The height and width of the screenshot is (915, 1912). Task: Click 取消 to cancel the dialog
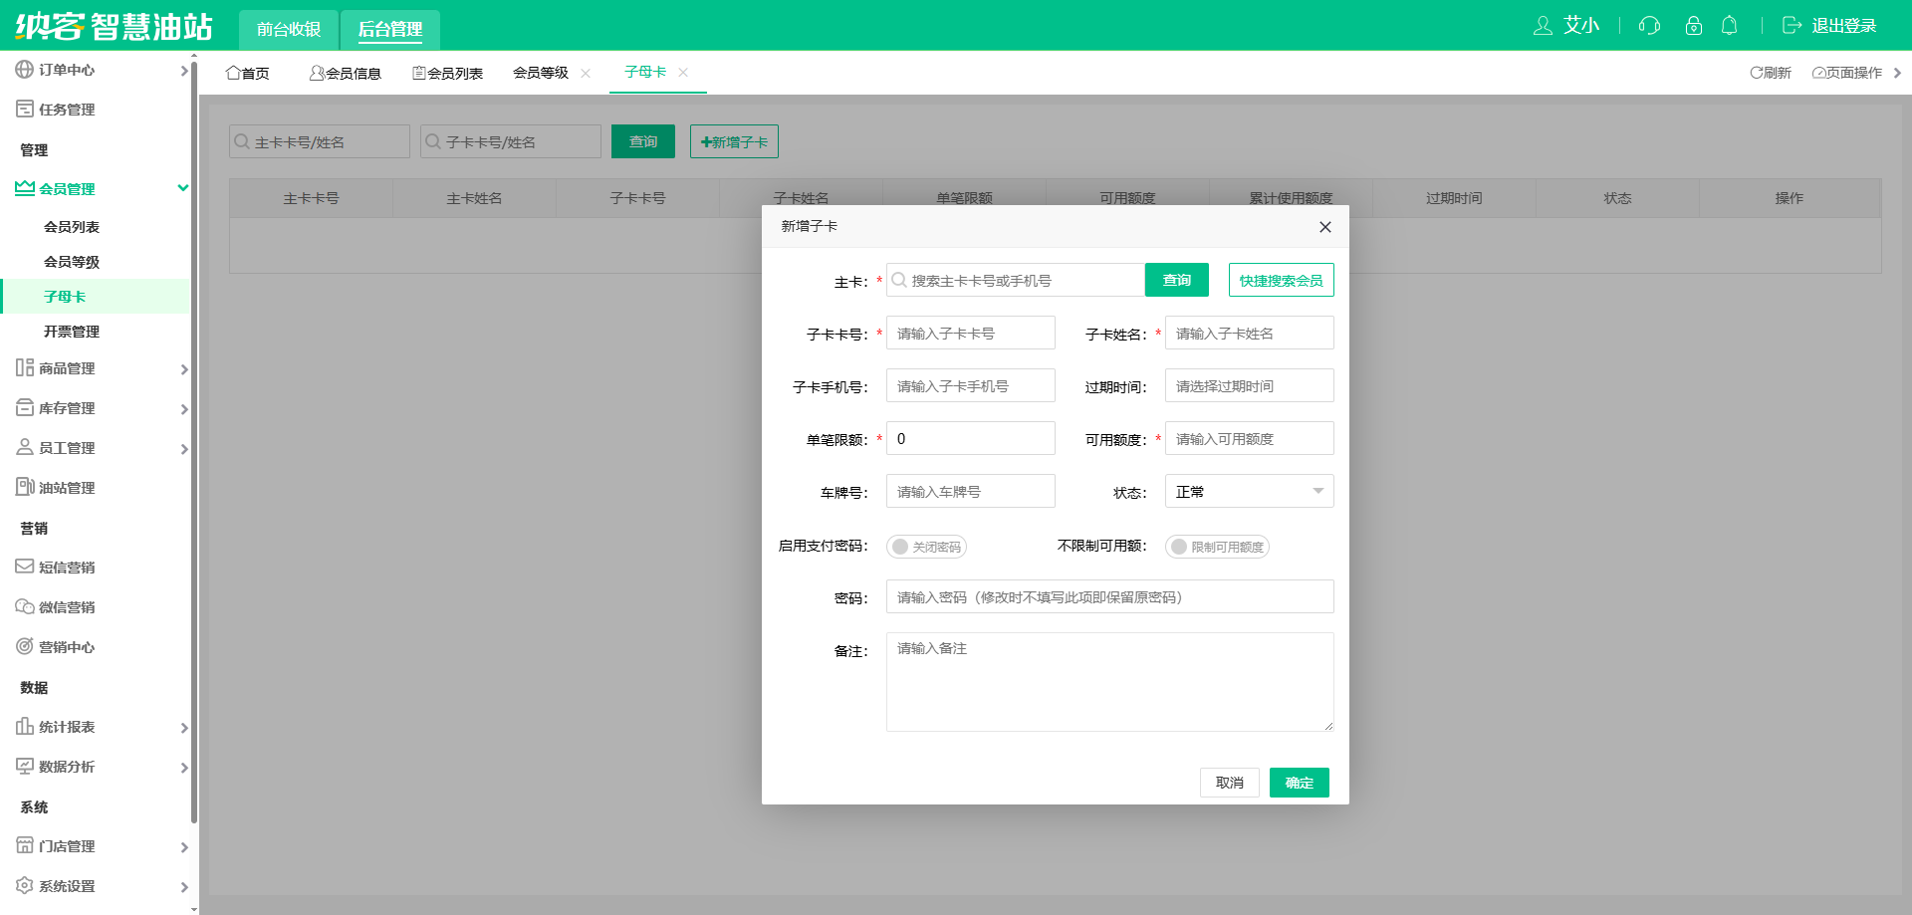1230,783
